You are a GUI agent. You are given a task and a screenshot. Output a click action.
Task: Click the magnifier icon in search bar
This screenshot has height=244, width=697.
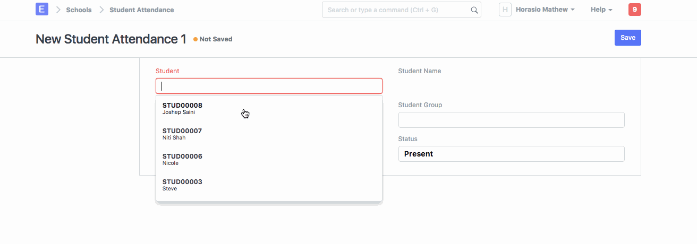(474, 10)
